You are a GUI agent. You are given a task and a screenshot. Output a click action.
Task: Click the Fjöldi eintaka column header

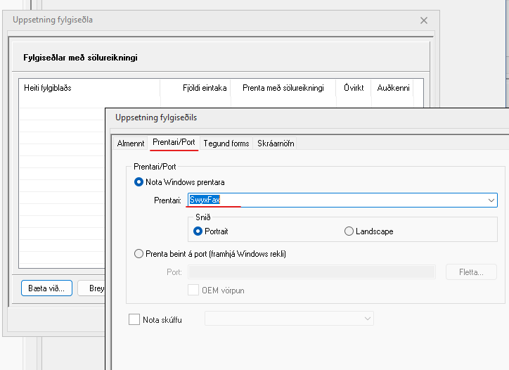point(204,88)
